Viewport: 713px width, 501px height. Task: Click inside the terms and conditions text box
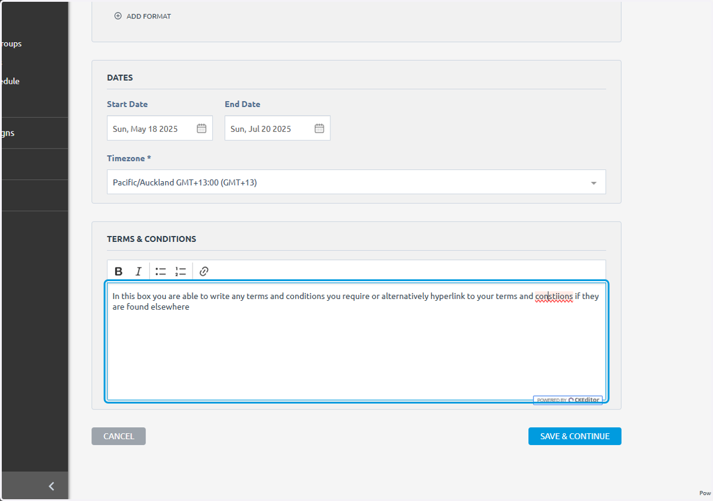[356, 342]
